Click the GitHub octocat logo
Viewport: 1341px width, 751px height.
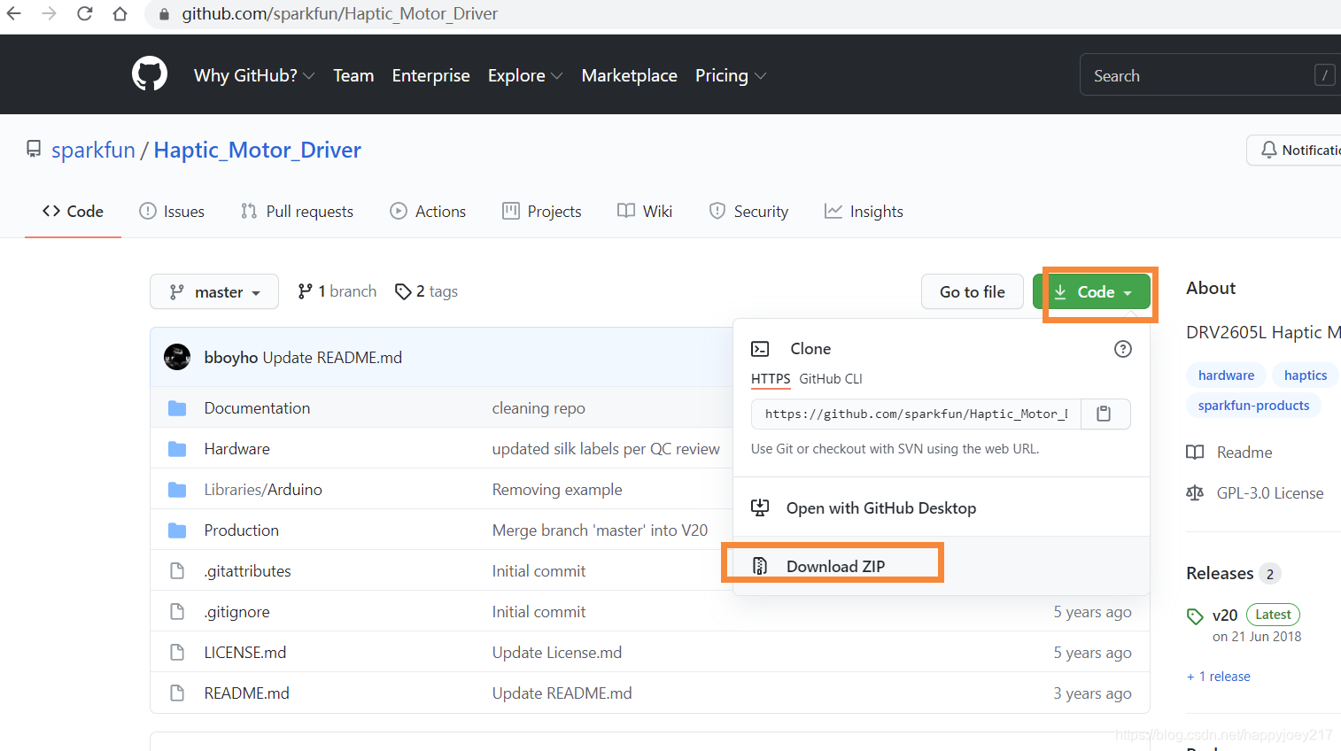coord(150,74)
